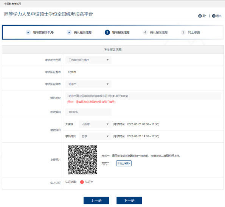Click the step 3 circle icon

pyautogui.click(x=107, y=32)
